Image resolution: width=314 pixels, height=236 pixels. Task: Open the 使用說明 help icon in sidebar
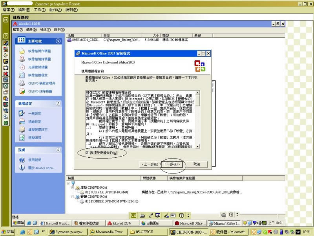click(22, 160)
